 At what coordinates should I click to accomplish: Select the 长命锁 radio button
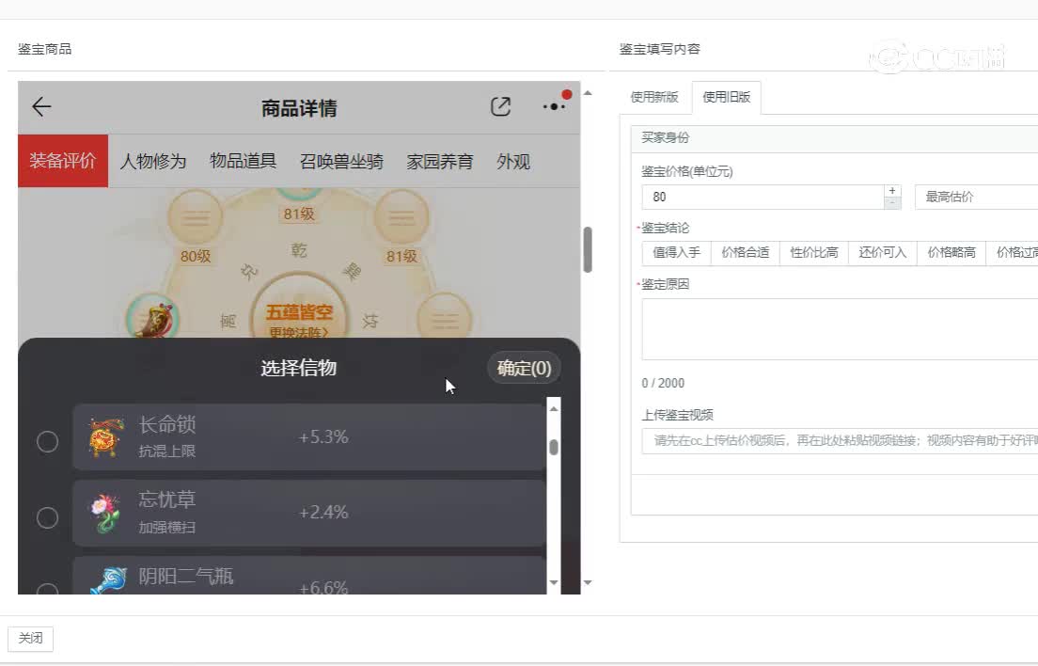coord(47,441)
